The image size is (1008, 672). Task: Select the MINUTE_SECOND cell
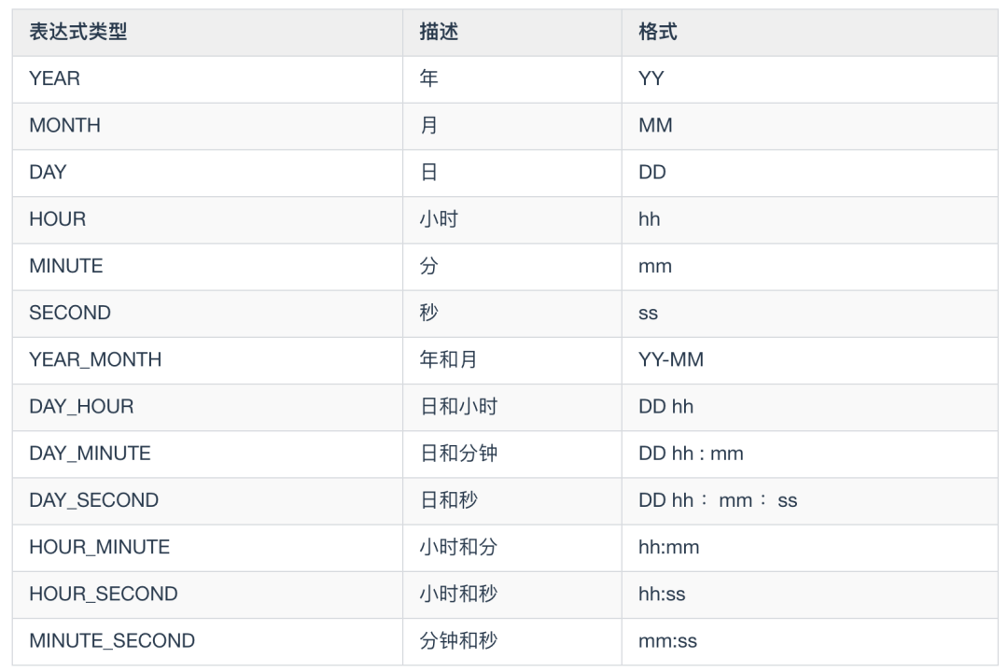112,641
